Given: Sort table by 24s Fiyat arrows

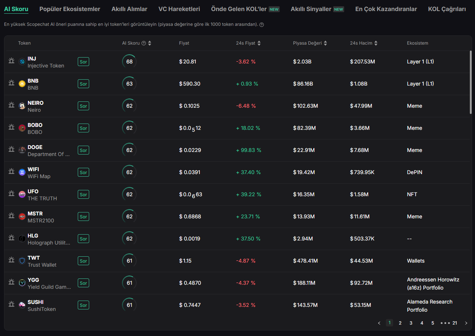Looking at the screenshot, I should 259,43.
